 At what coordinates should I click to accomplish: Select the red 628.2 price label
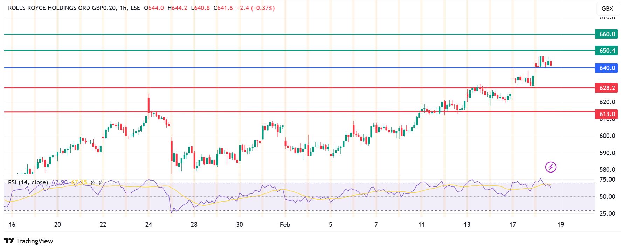pyautogui.click(x=607, y=88)
